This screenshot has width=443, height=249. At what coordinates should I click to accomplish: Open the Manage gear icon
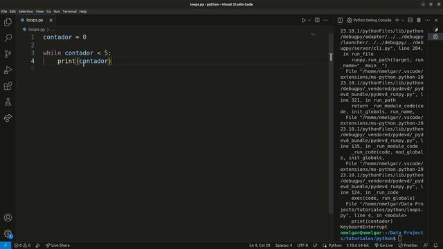8,234
